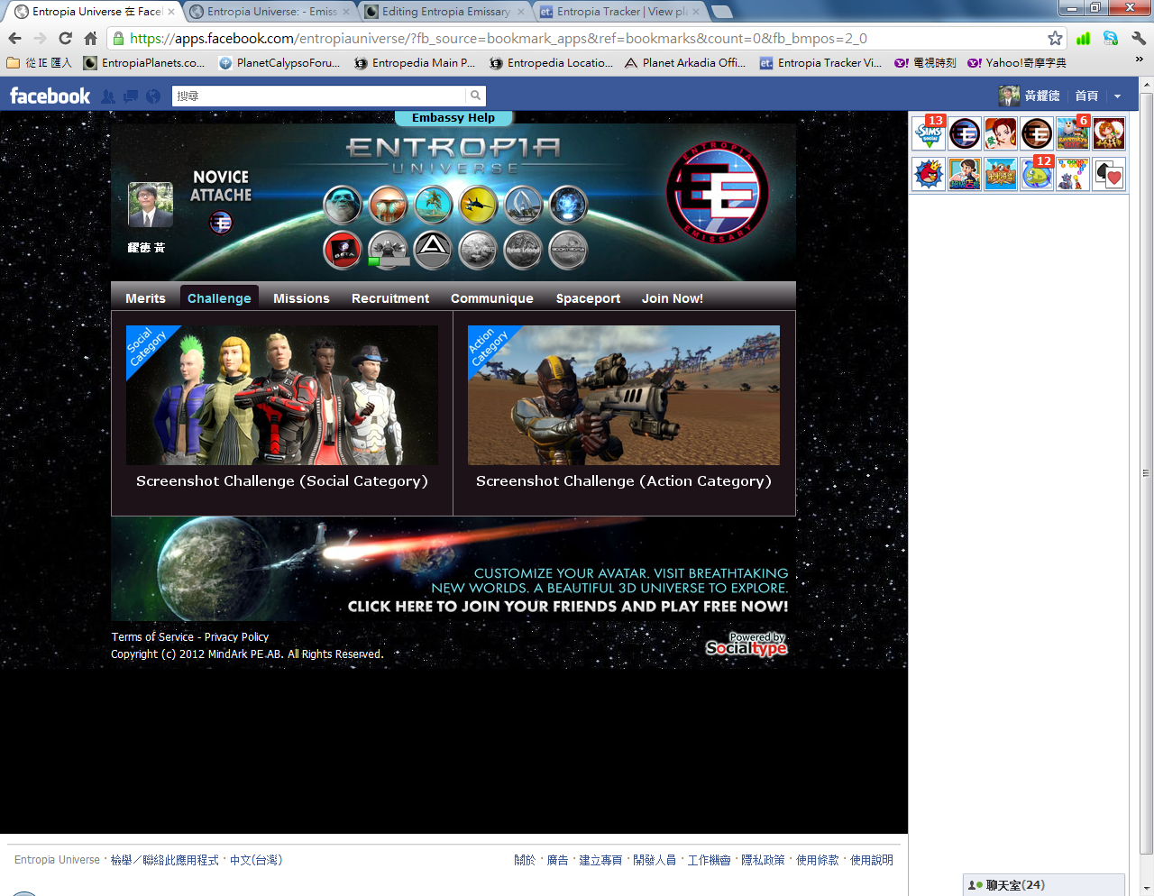Click the palm tree island badge
Image resolution: width=1154 pixels, height=896 pixels.
point(433,206)
